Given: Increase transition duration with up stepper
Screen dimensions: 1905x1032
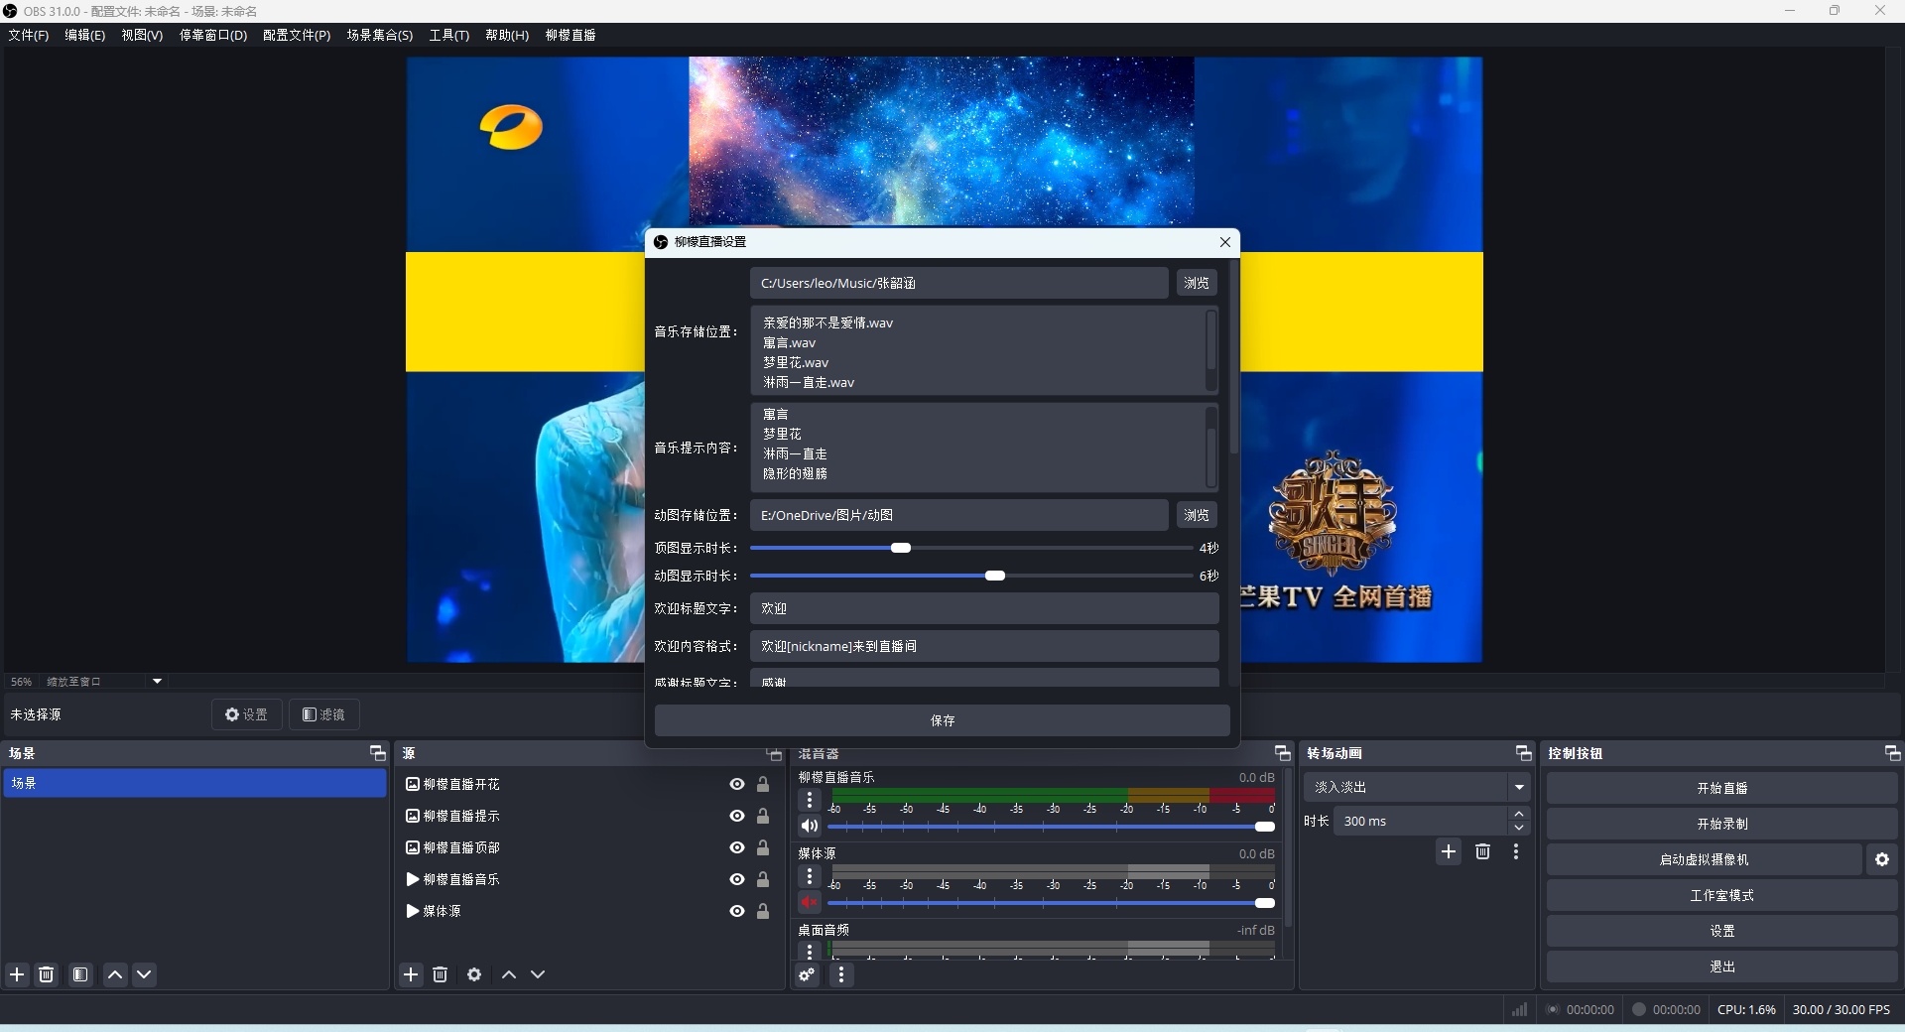Looking at the screenshot, I should tap(1519, 814).
